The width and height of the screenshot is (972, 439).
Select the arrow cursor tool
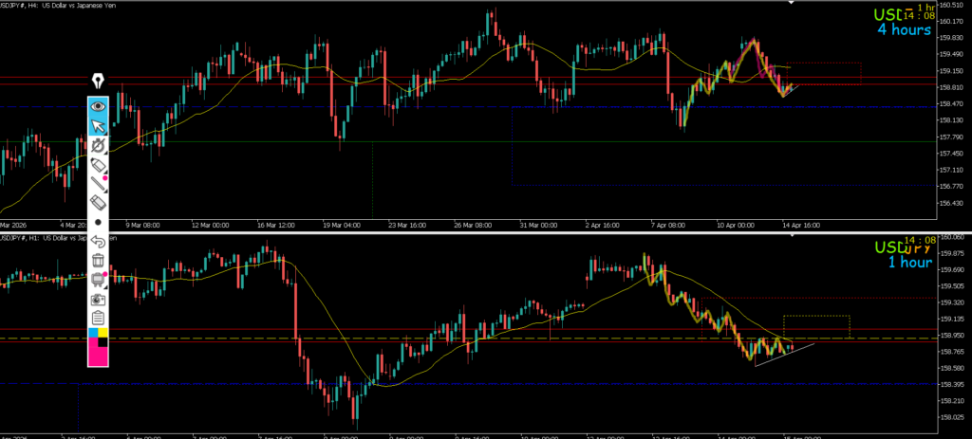click(x=98, y=125)
